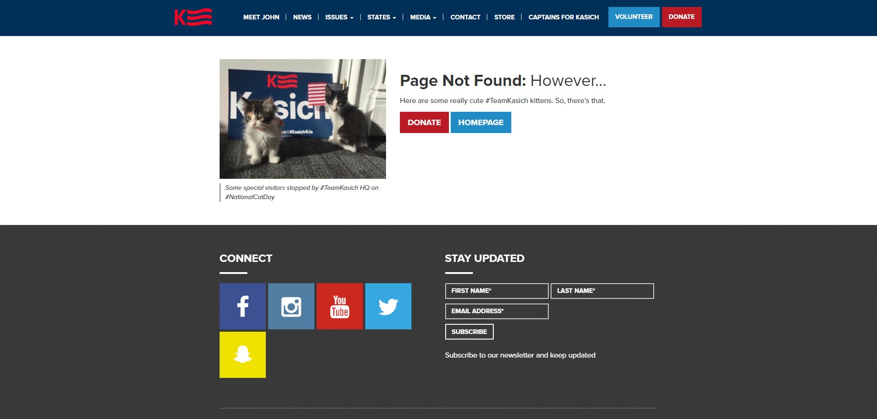Open the Twitter bird icon
This screenshot has height=419, width=877.
tap(388, 306)
